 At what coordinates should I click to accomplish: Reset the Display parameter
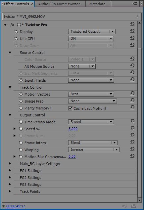132,31
